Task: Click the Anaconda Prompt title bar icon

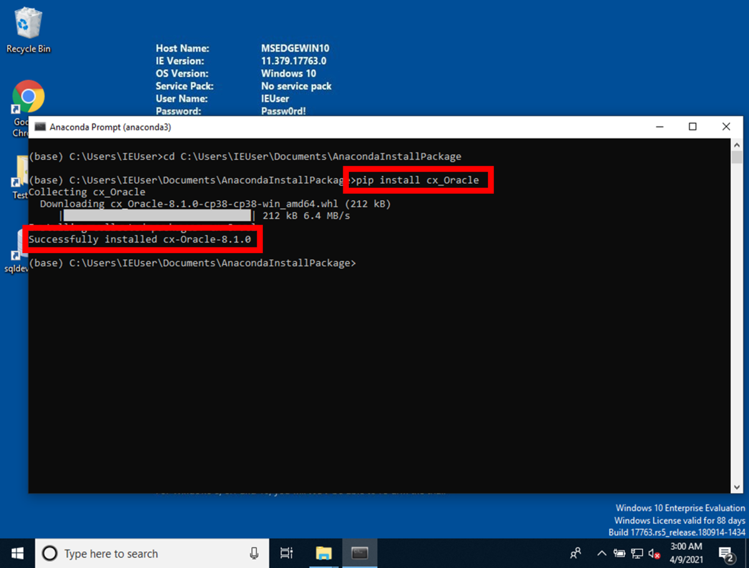Action: 40,127
